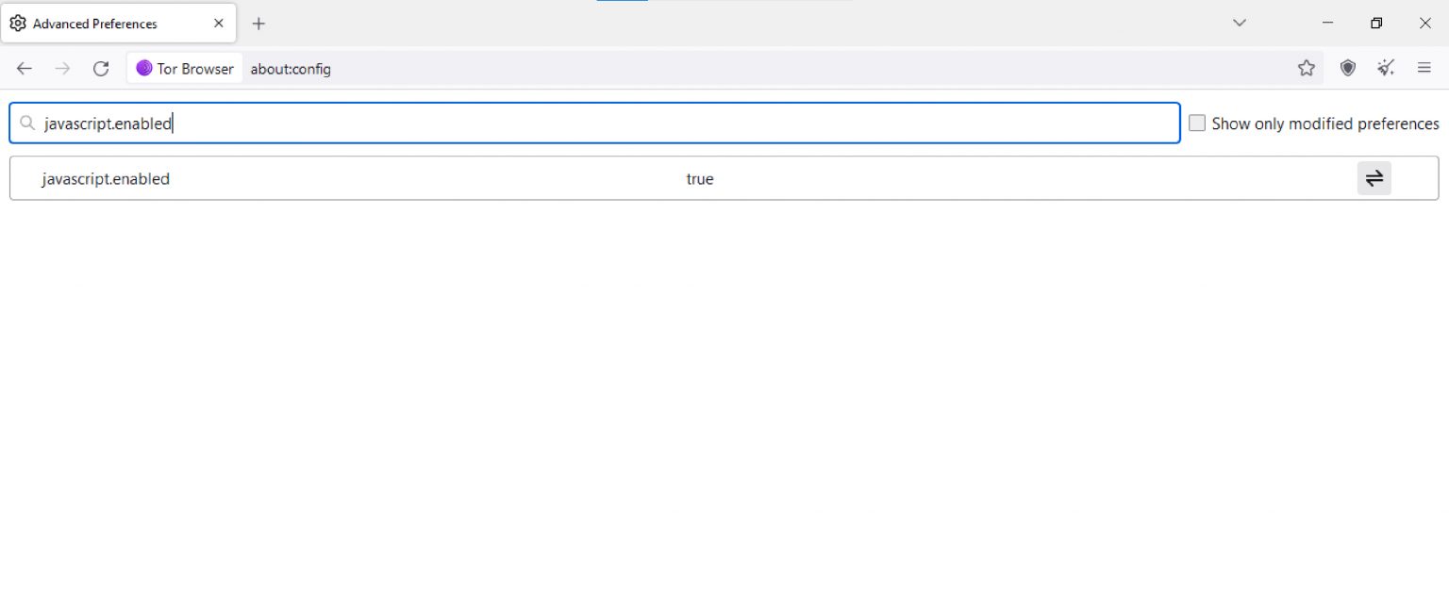Select the Advanced Preferences tab
Viewport: 1449px width, 611px height.
point(104,24)
